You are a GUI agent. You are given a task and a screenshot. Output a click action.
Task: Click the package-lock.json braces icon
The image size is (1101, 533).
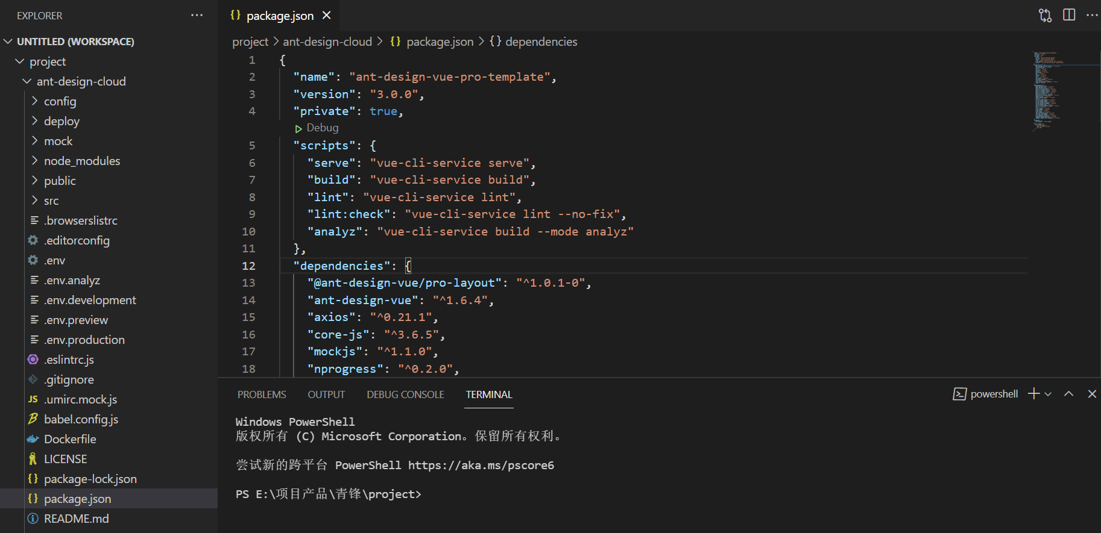point(33,479)
